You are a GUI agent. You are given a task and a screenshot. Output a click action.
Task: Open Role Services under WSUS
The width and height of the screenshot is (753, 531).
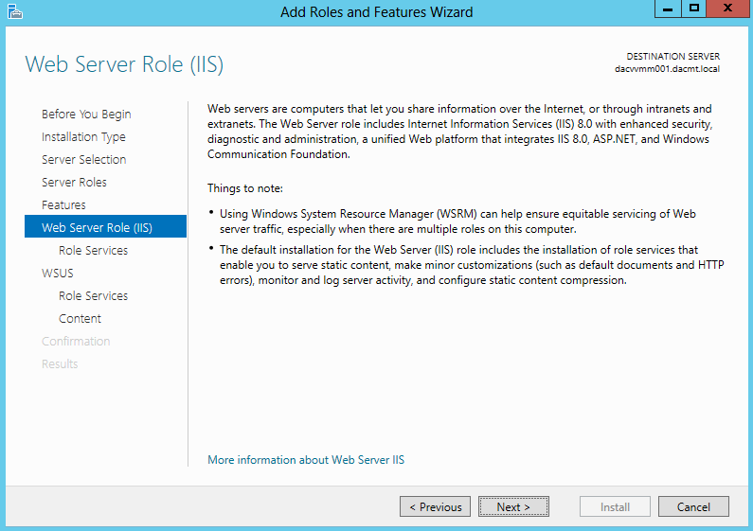[93, 295]
